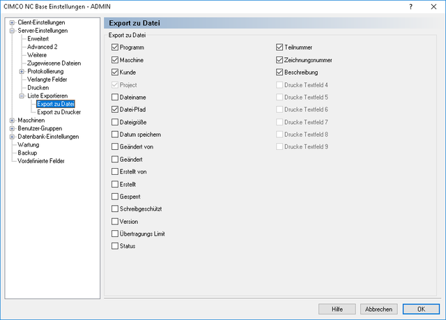Screen dimensions: 446x320
Task: Select Export zu Drucker tree item
Action: pyautogui.click(x=59, y=112)
